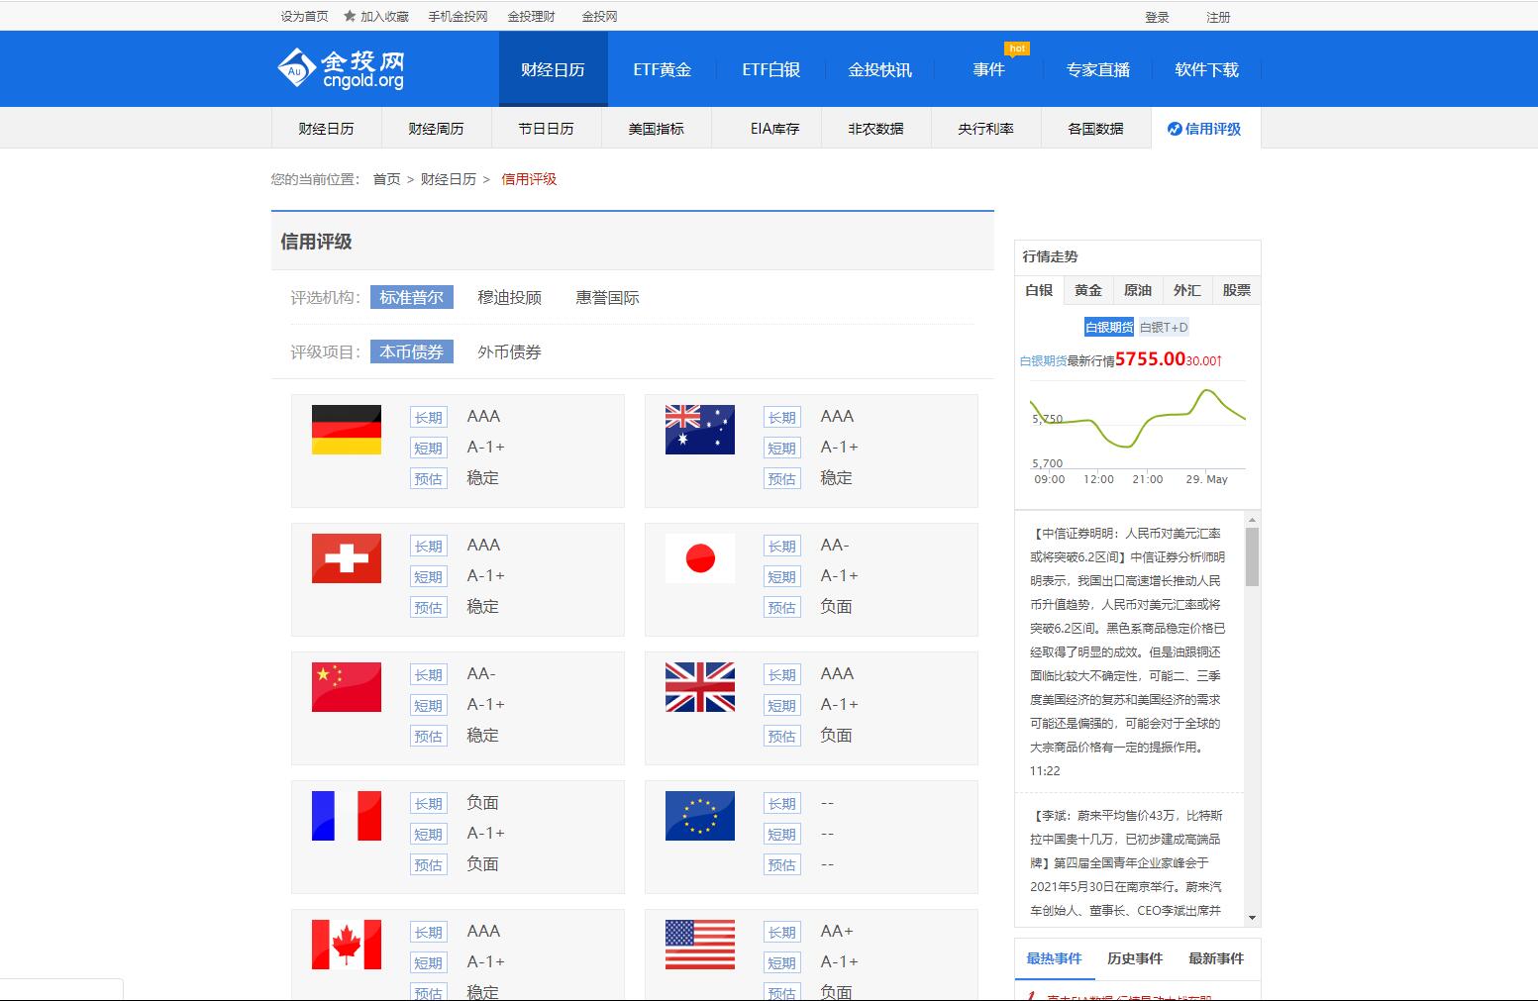Click the China flag icon

point(346,686)
